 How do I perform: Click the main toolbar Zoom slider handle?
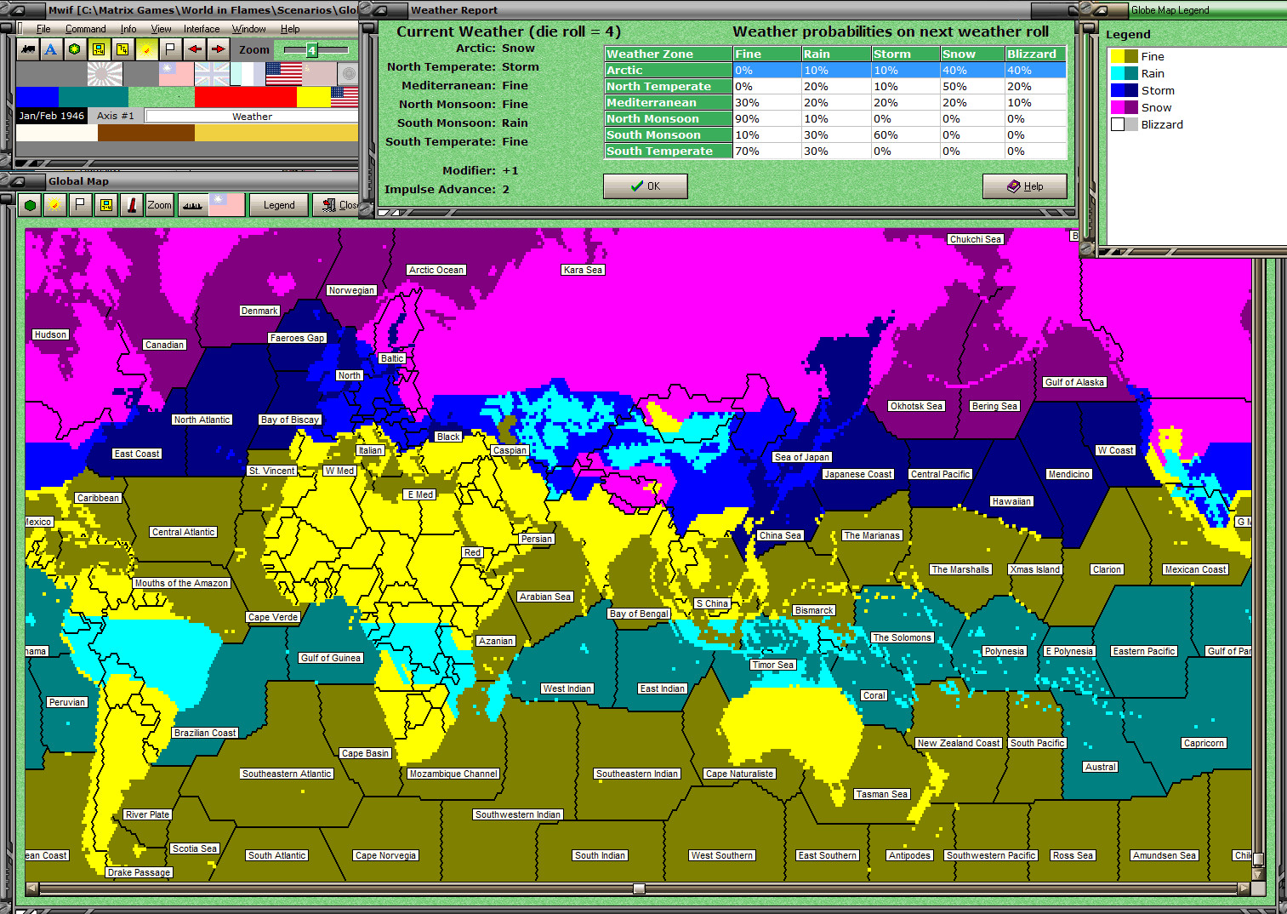[x=312, y=50]
